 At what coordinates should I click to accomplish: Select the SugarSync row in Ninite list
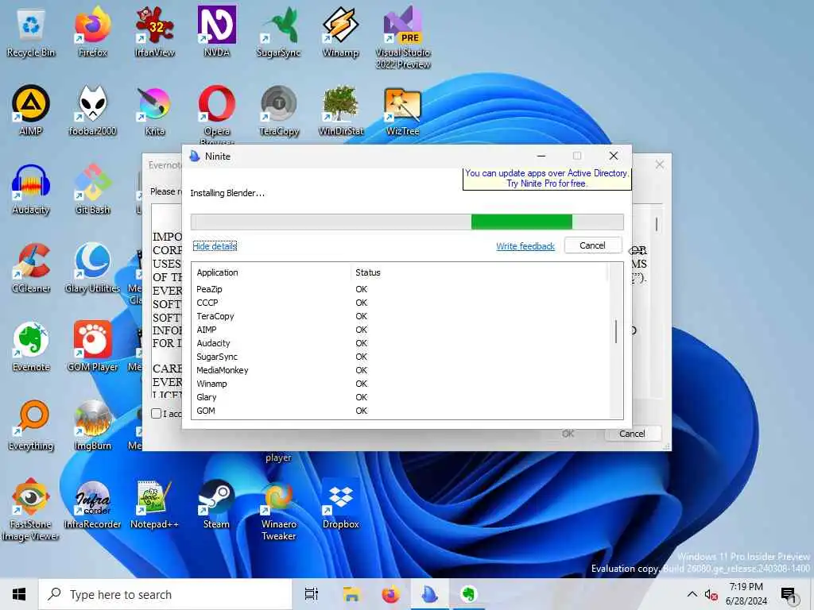[400, 357]
